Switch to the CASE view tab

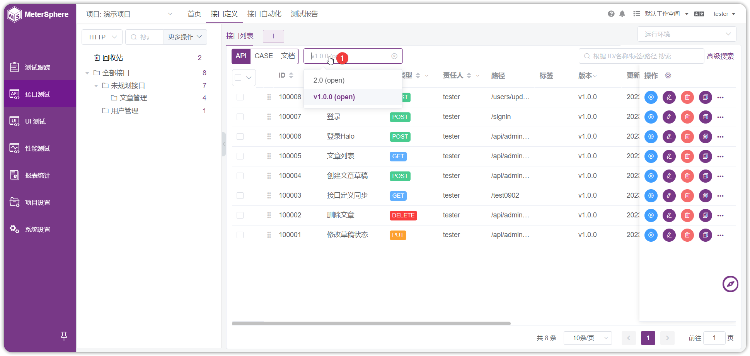pos(264,56)
